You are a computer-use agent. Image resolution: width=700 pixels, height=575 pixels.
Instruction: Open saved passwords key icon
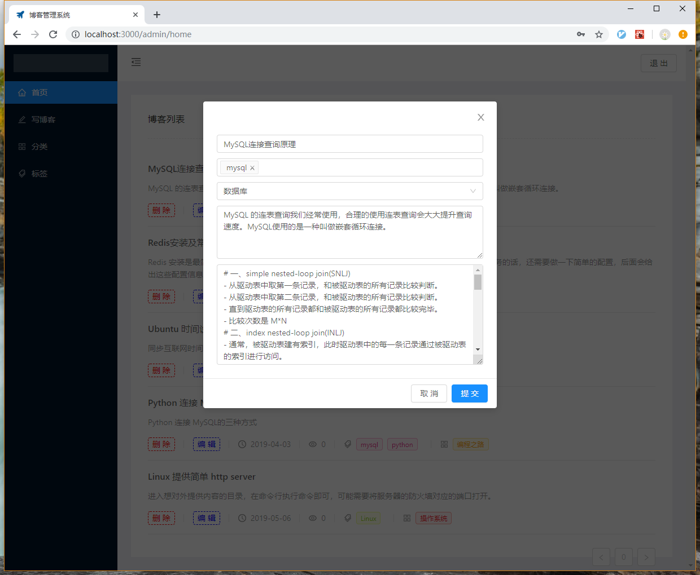click(x=581, y=34)
